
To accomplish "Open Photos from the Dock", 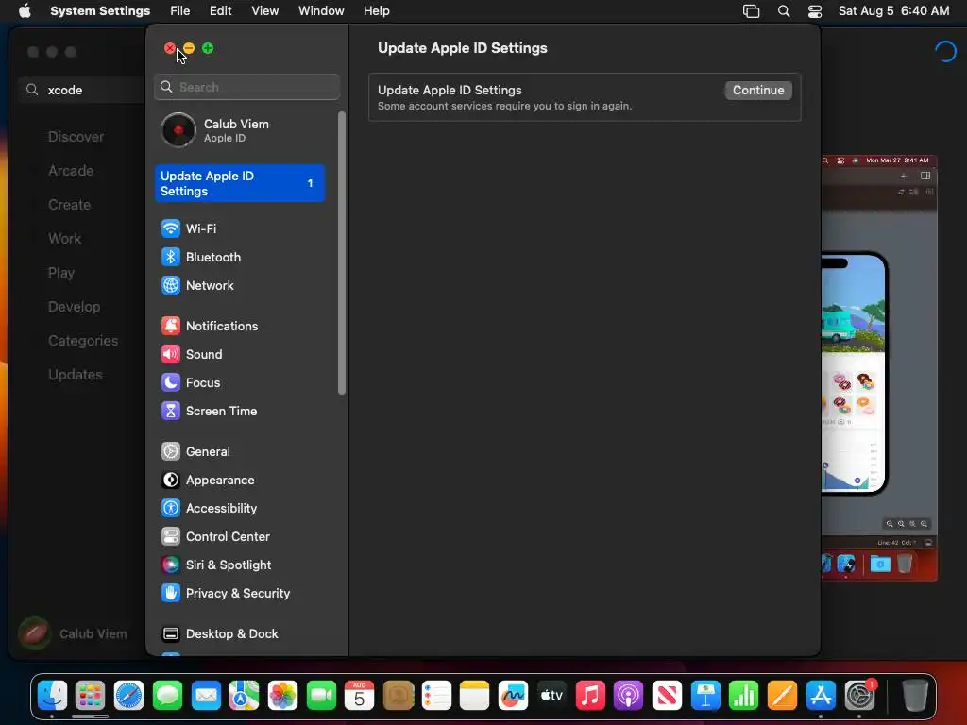I will [282, 696].
